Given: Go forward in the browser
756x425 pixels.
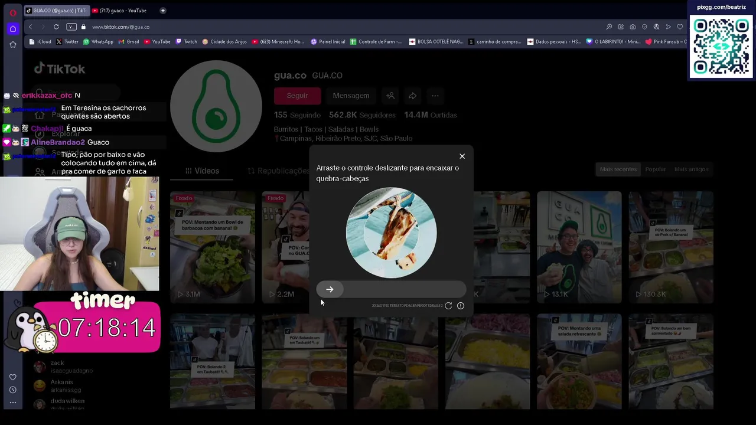Looking at the screenshot, I should [x=42, y=27].
